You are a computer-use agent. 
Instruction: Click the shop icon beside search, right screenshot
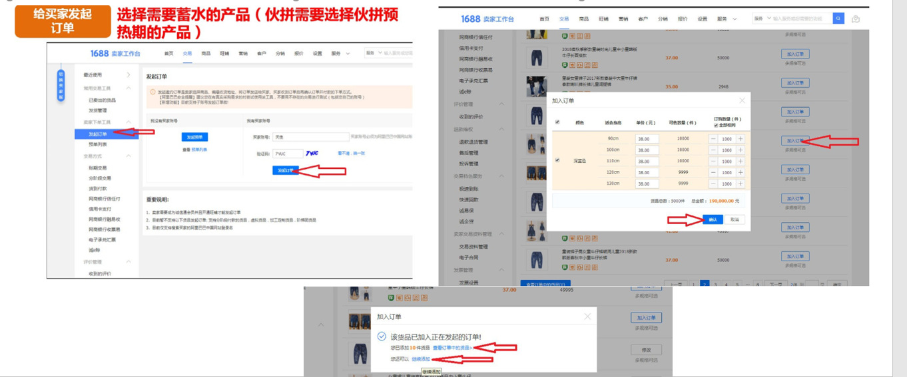coord(856,19)
